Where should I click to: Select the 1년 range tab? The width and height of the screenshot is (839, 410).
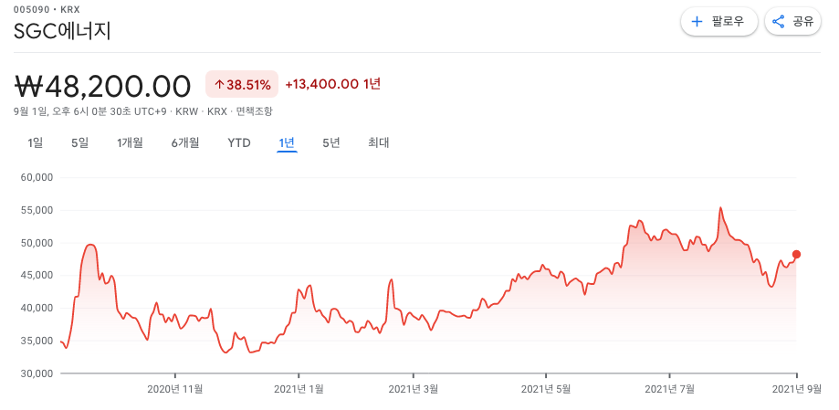click(287, 143)
